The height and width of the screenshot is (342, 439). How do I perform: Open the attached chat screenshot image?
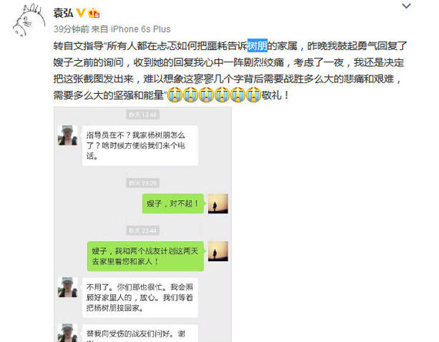(142, 224)
